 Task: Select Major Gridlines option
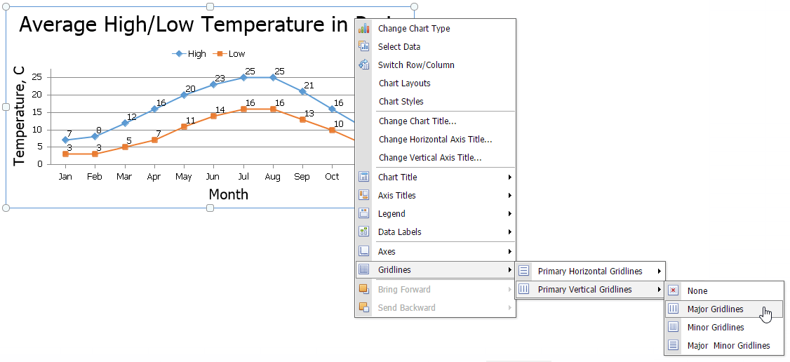pos(715,309)
